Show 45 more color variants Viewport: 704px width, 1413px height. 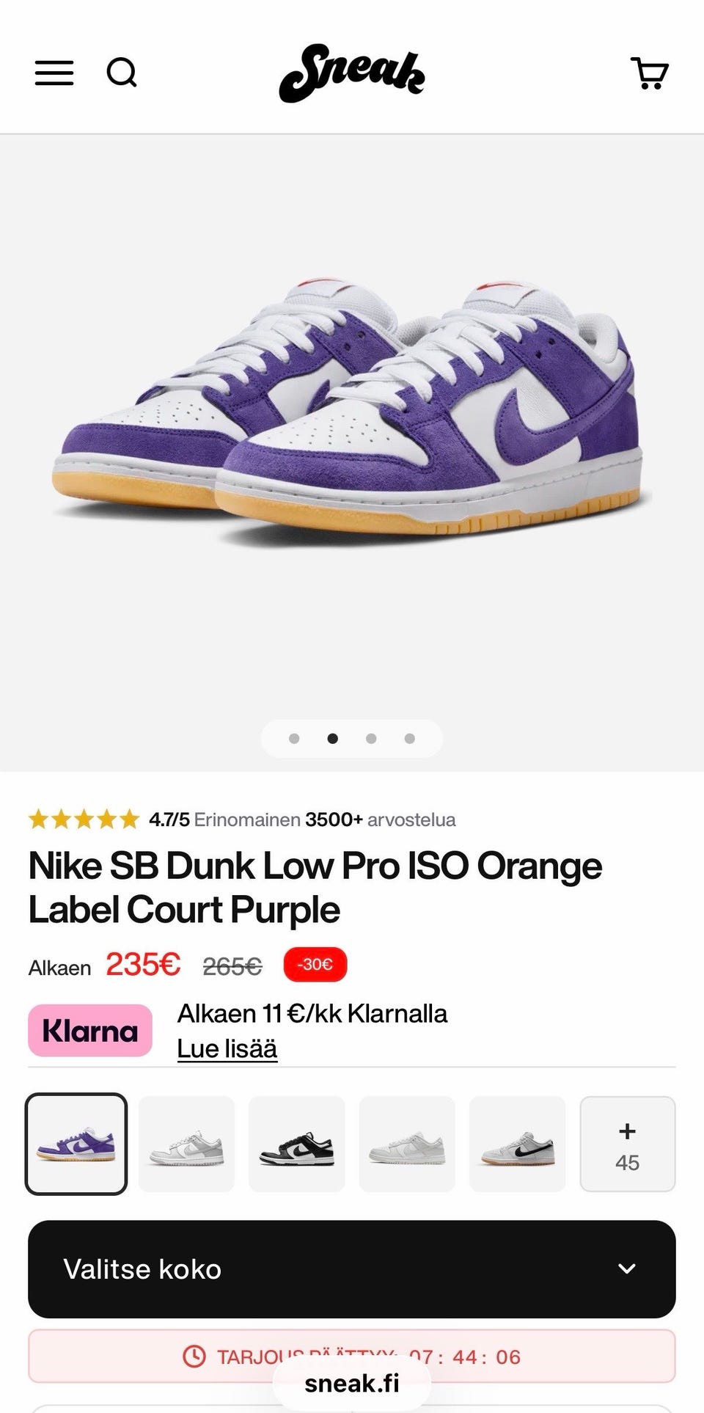(627, 1144)
